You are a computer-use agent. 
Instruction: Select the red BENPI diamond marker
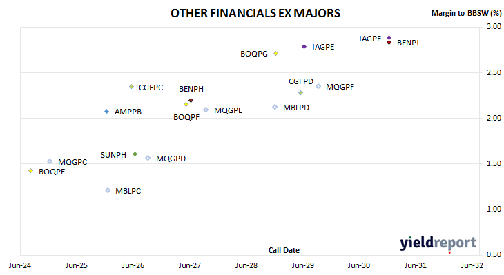click(389, 42)
